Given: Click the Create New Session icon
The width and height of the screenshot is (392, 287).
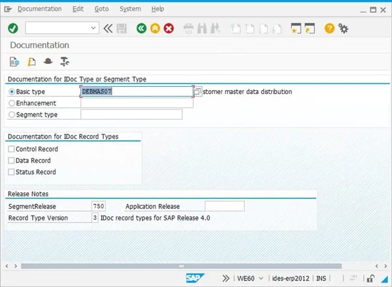Looking at the screenshot, I should (295, 28).
